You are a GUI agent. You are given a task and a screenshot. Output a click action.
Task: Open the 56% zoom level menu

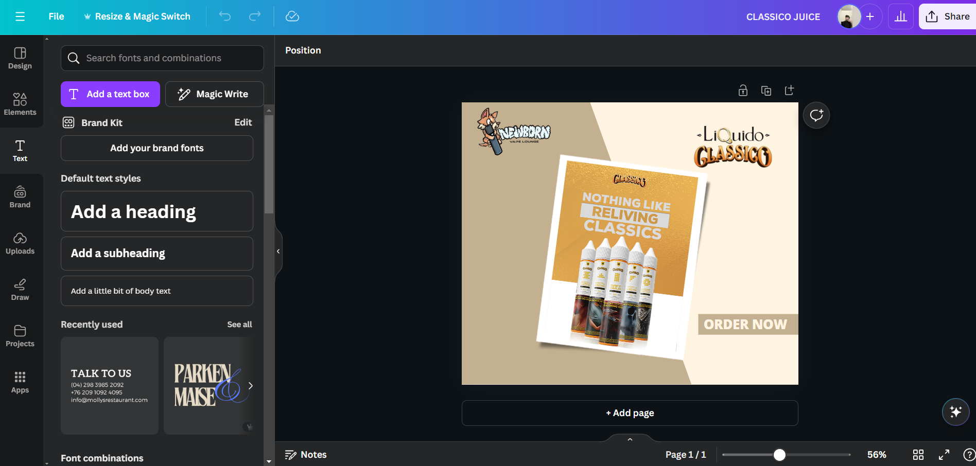pos(877,455)
